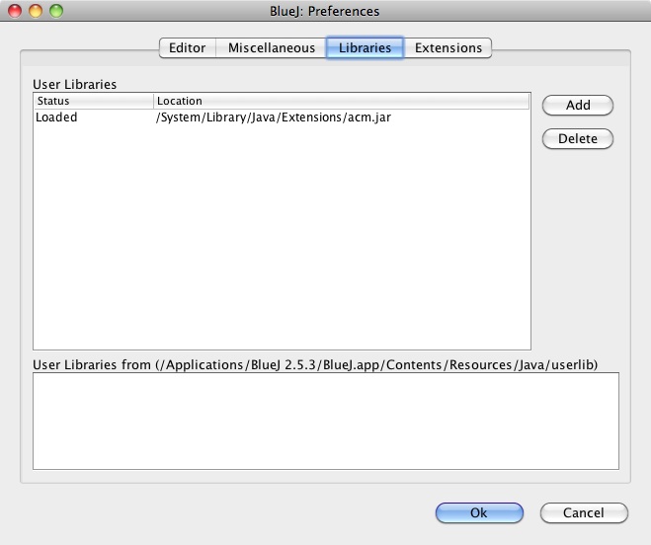Viewport: 651px width, 545px height.
Task: Select the /System/Library/Java/Extensions/acm.jar entry
Action: [x=274, y=117]
